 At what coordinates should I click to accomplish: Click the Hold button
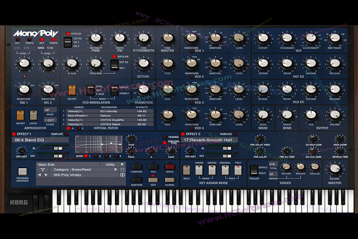[186, 170]
